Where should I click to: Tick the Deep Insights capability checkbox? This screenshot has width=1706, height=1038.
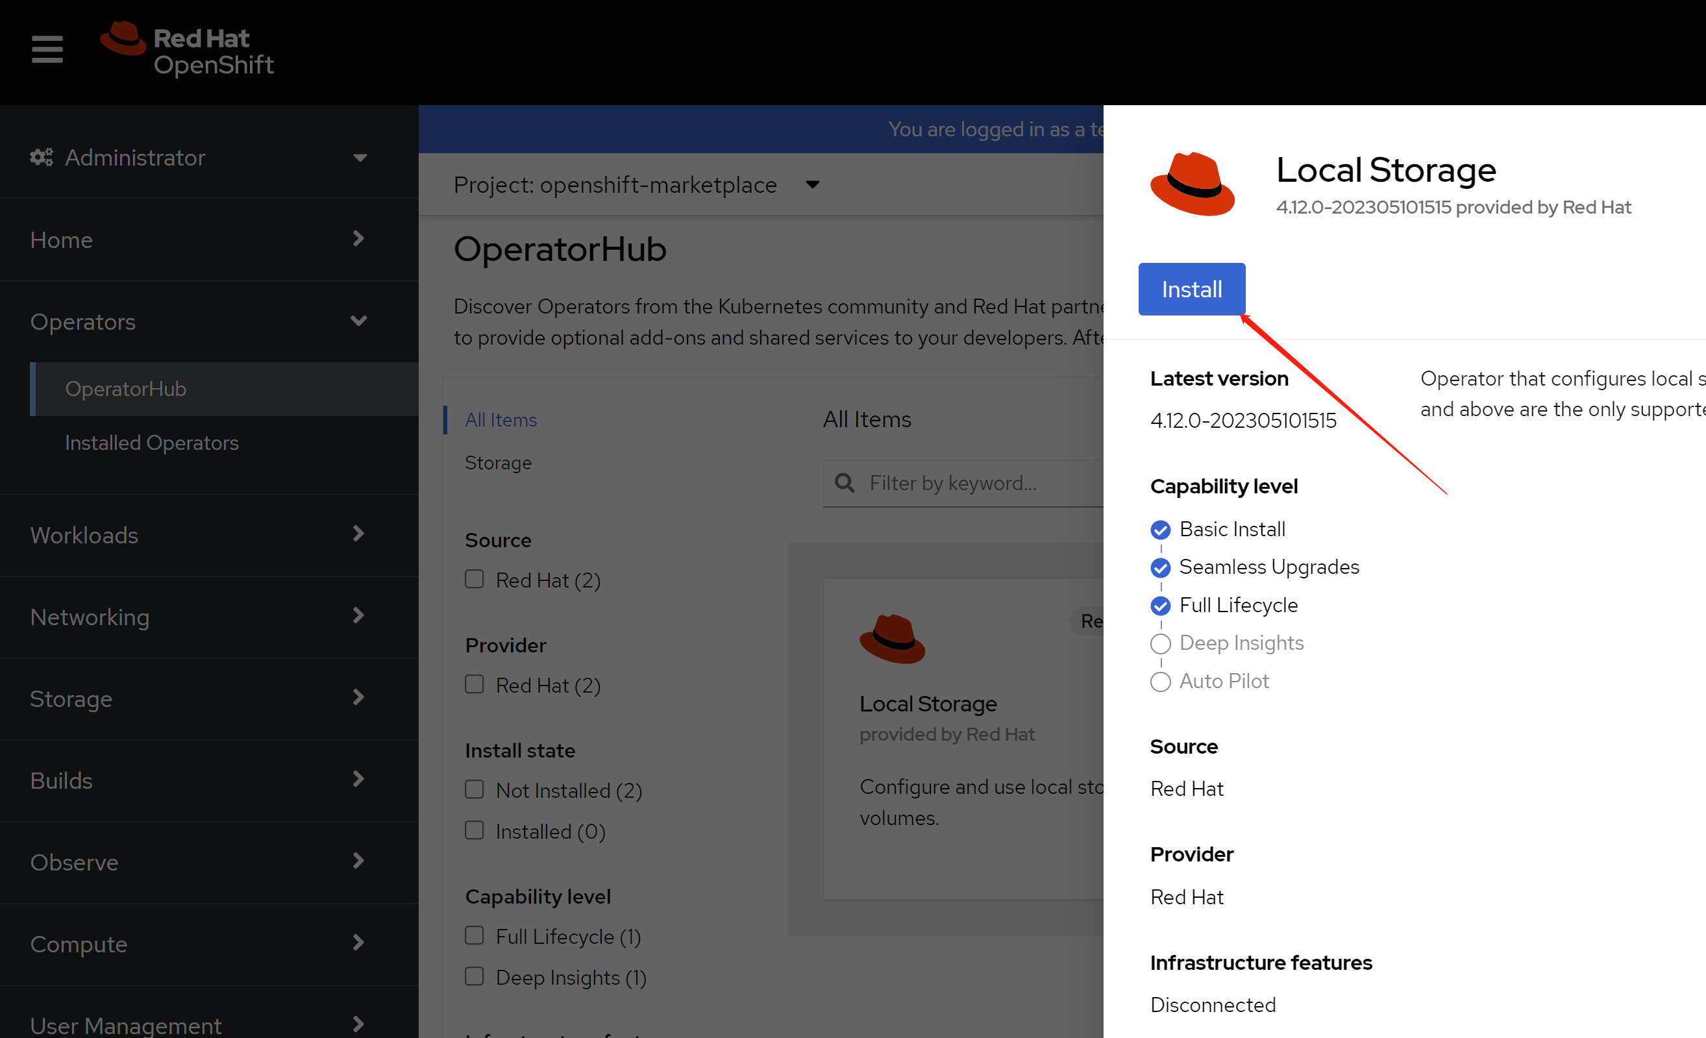pyautogui.click(x=475, y=976)
